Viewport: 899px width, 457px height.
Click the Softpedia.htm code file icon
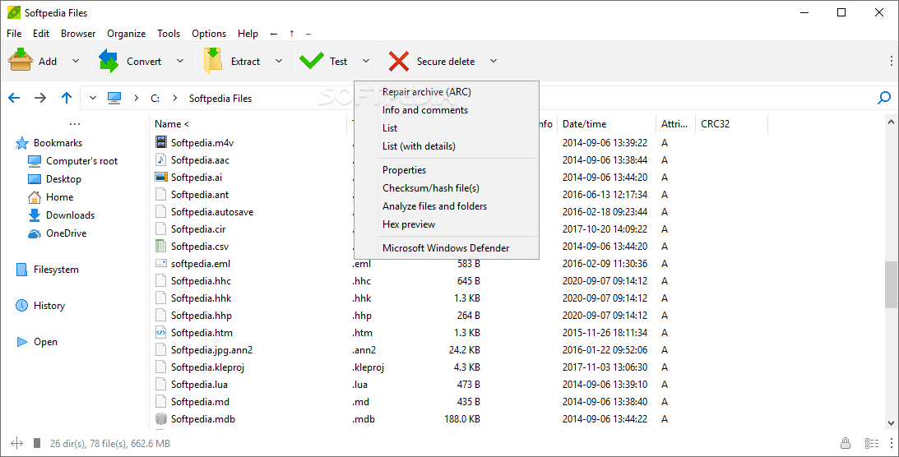[161, 332]
